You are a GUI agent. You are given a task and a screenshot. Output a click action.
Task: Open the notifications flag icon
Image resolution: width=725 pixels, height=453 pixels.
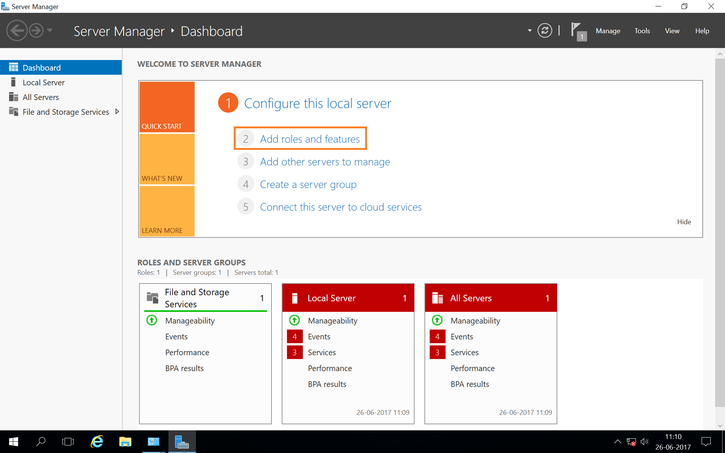[x=578, y=31]
